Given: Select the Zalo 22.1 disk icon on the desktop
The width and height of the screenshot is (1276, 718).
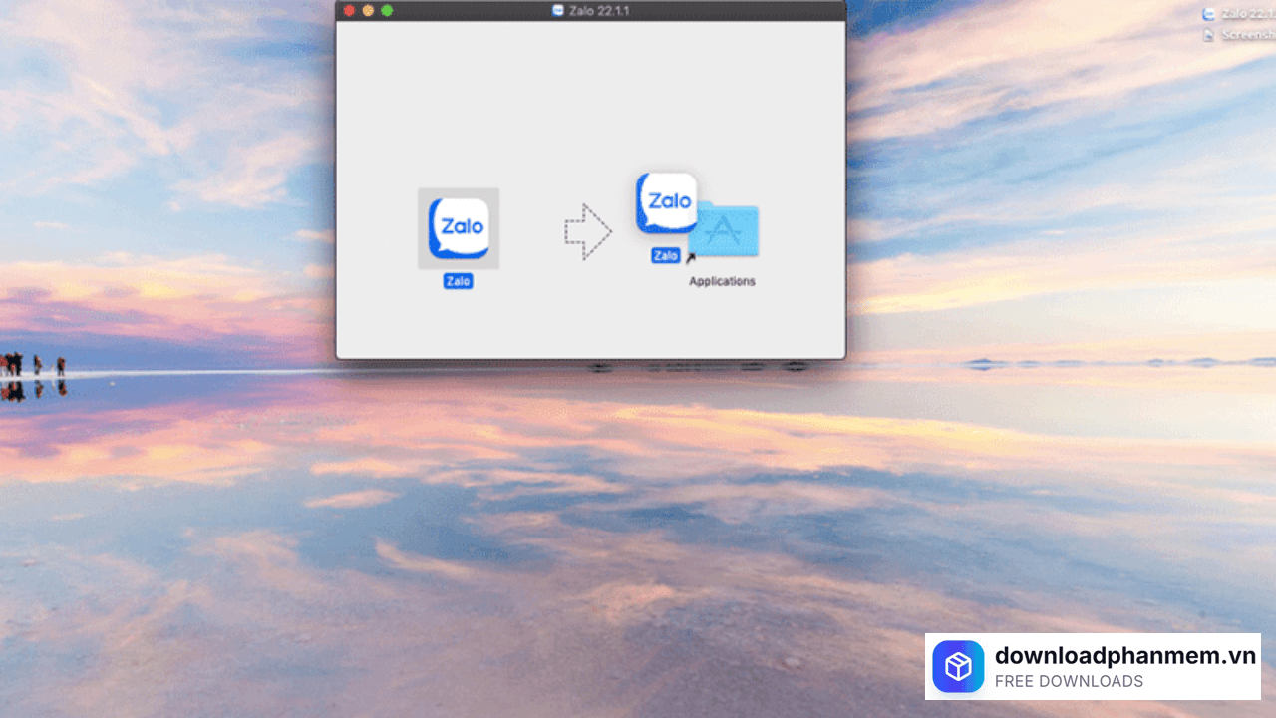Looking at the screenshot, I should pos(1208,14).
